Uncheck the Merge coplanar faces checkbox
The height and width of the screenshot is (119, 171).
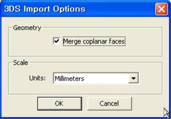(x=56, y=41)
